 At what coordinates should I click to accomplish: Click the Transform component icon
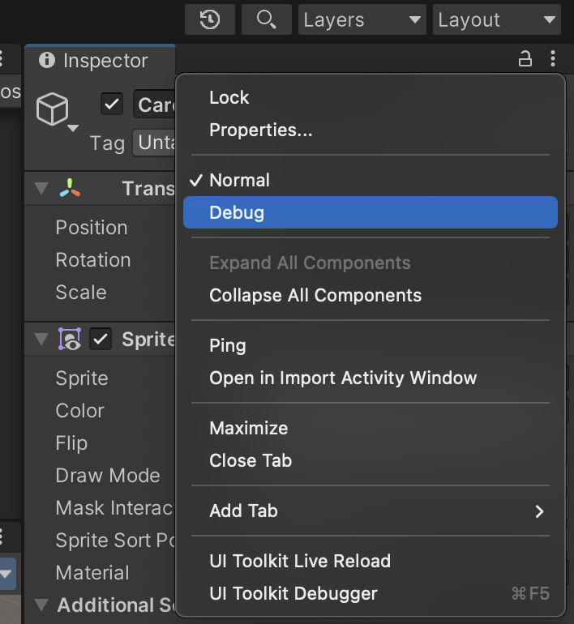click(x=70, y=189)
